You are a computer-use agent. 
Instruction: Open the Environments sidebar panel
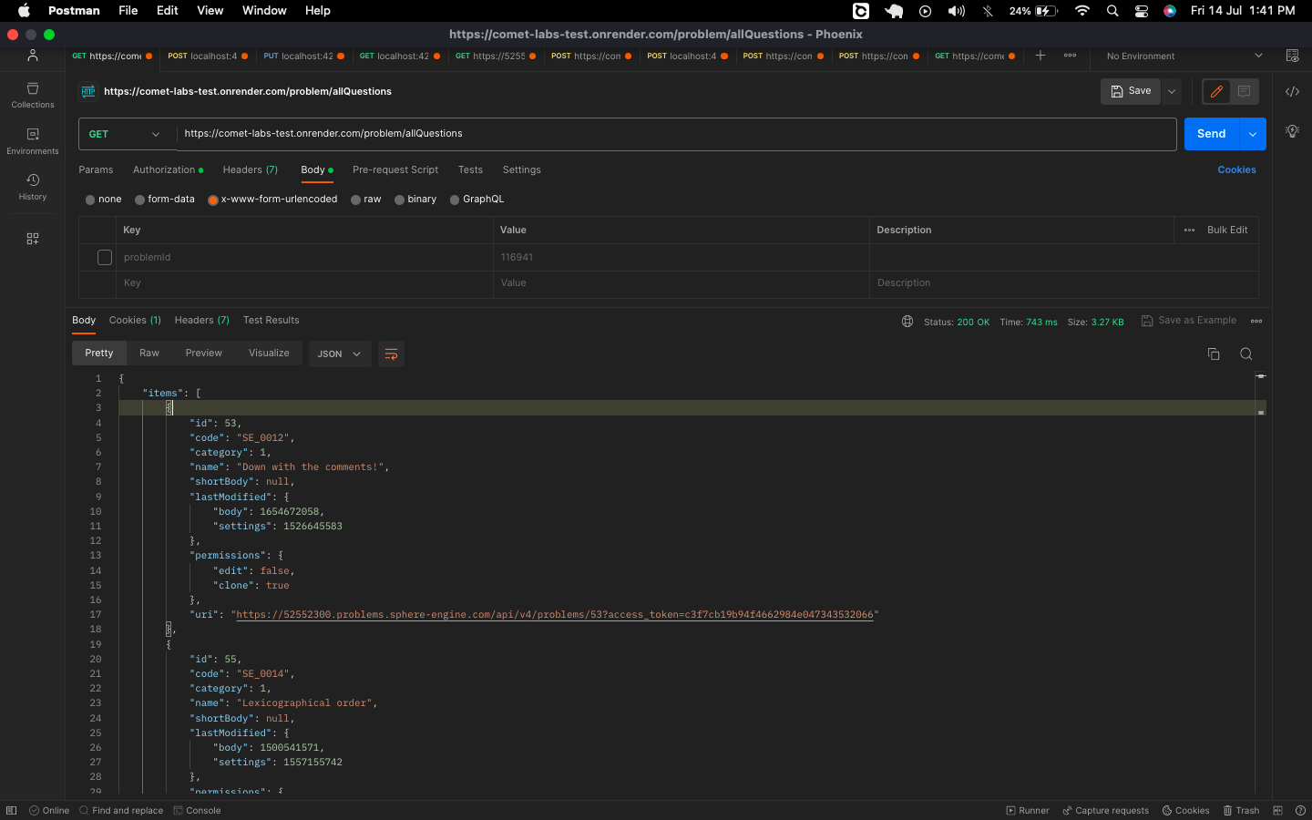click(x=32, y=141)
